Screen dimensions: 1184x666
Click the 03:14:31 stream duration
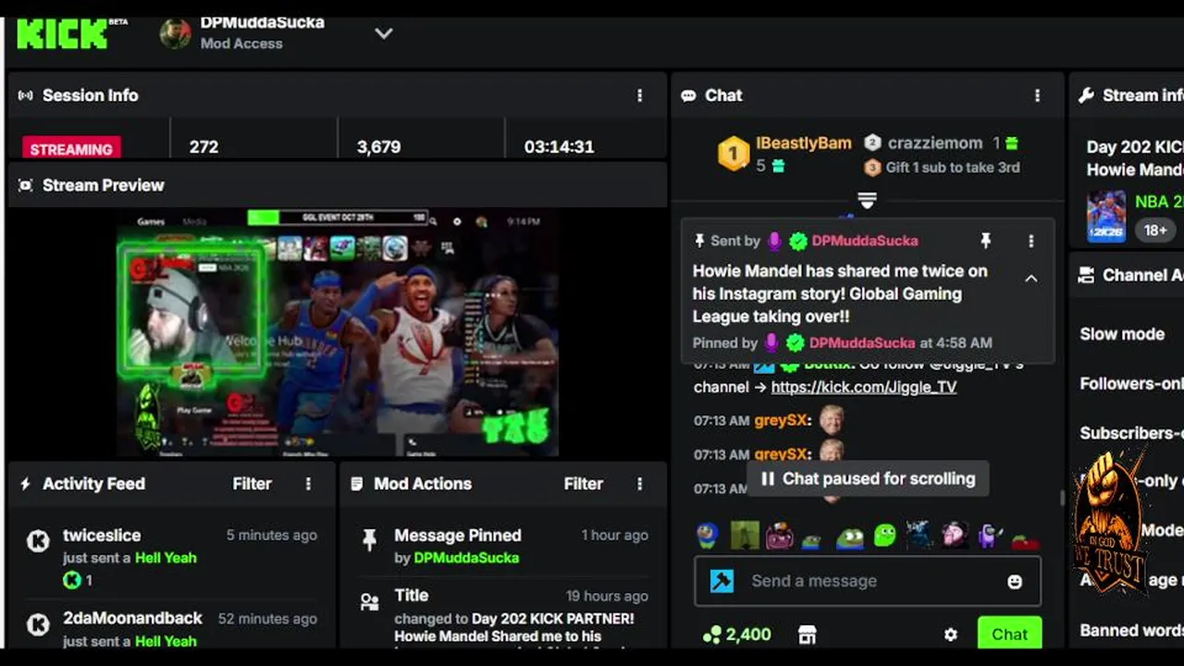(x=559, y=146)
